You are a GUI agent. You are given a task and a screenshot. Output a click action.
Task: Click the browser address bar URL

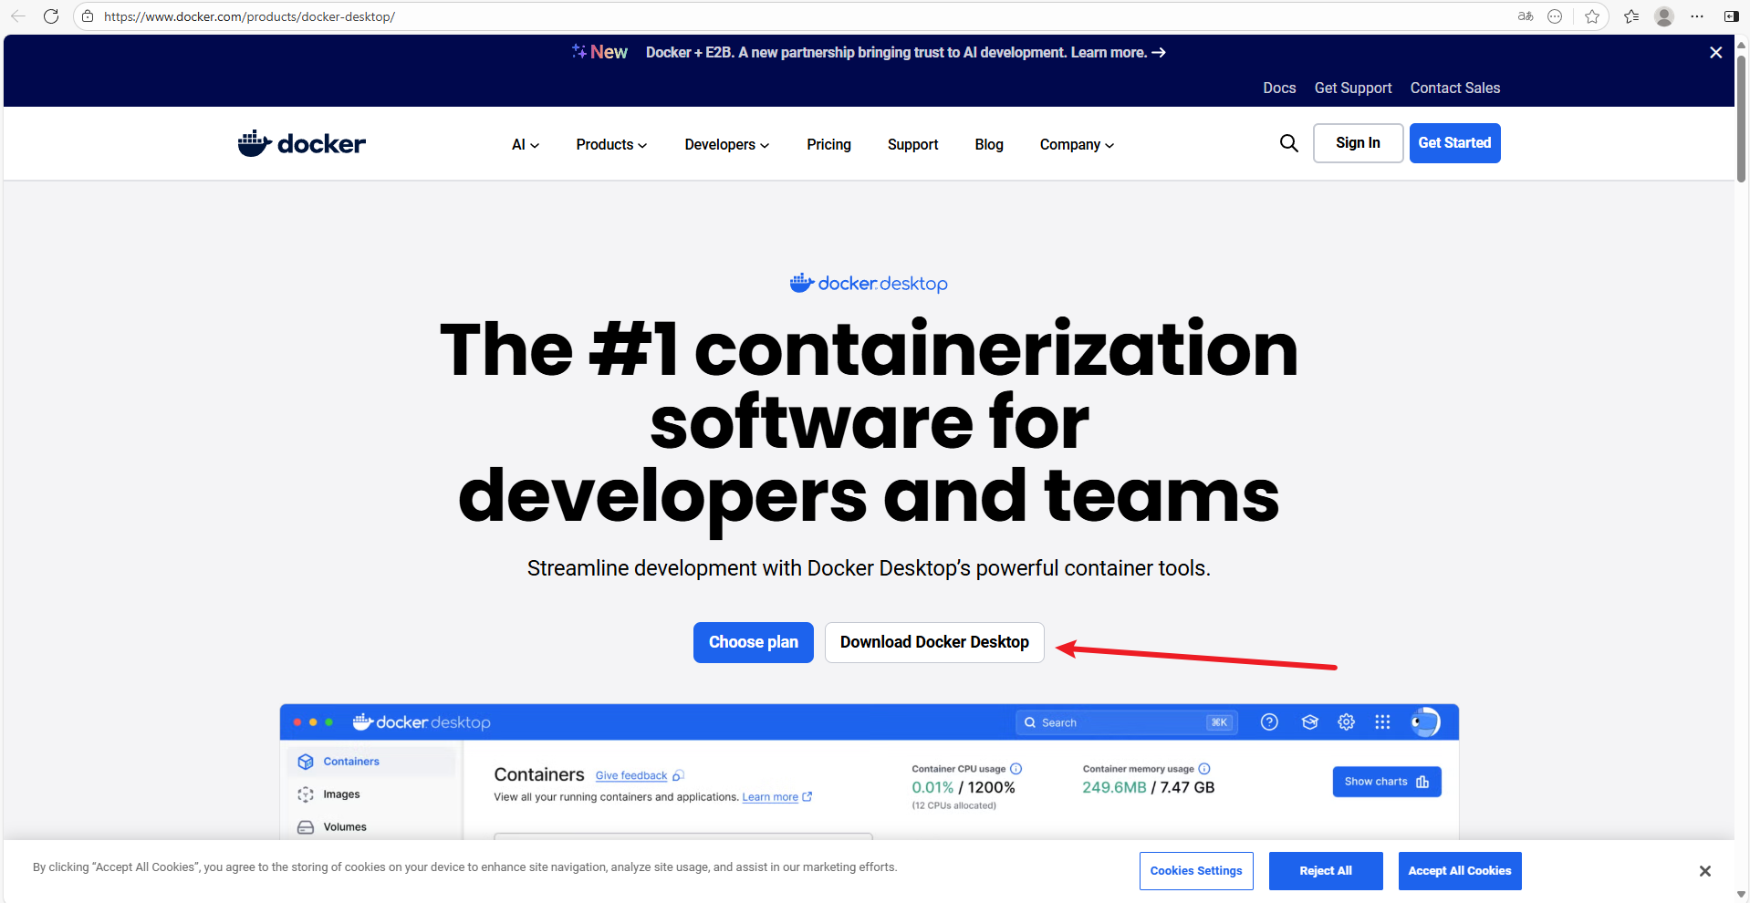[x=249, y=16]
